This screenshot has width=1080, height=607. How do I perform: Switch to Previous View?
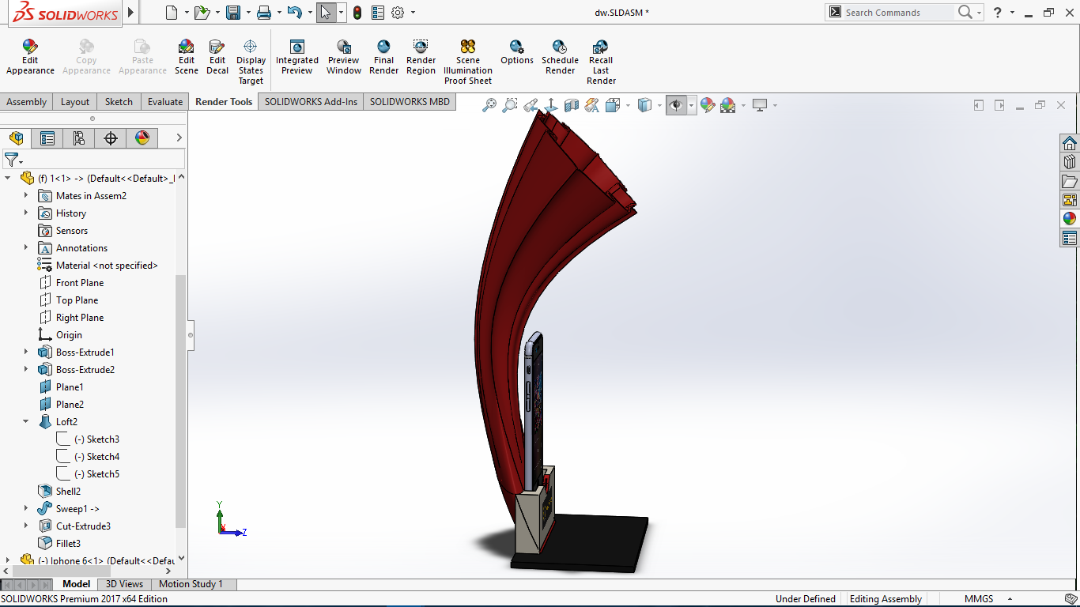[531, 105]
